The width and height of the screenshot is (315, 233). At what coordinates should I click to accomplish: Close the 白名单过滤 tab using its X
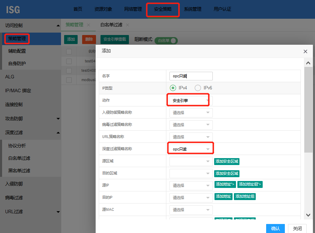click(x=127, y=25)
